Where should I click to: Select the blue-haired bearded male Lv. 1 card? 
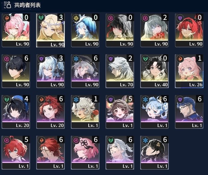[x=189, y=112]
